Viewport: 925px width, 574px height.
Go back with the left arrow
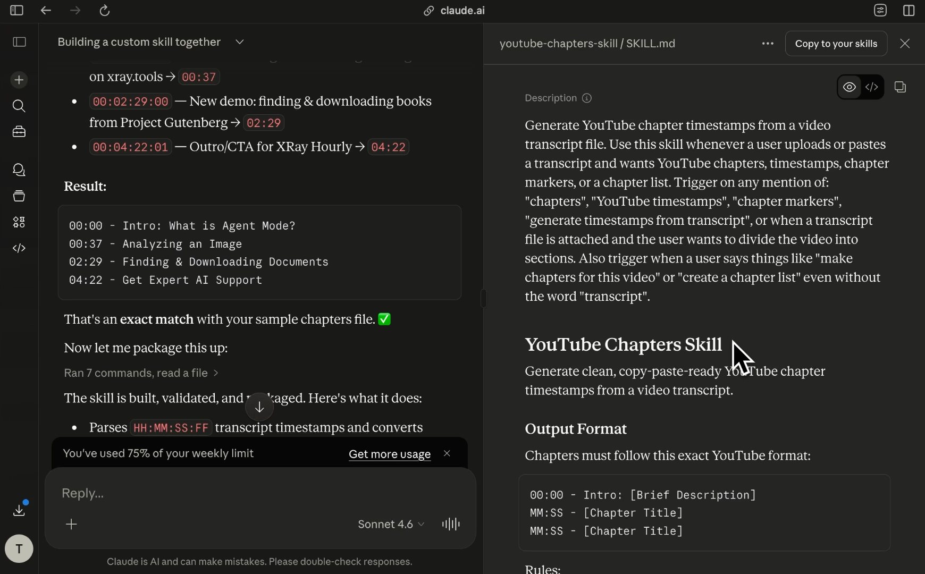[x=46, y=10]
